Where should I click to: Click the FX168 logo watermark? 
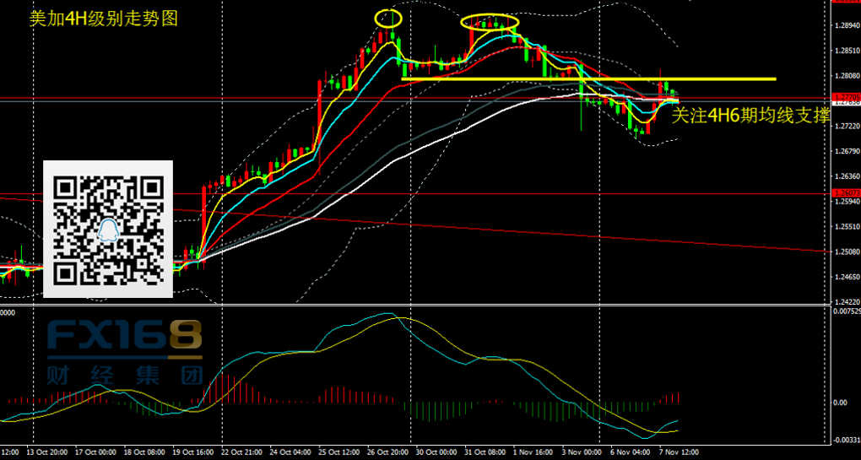124,337
